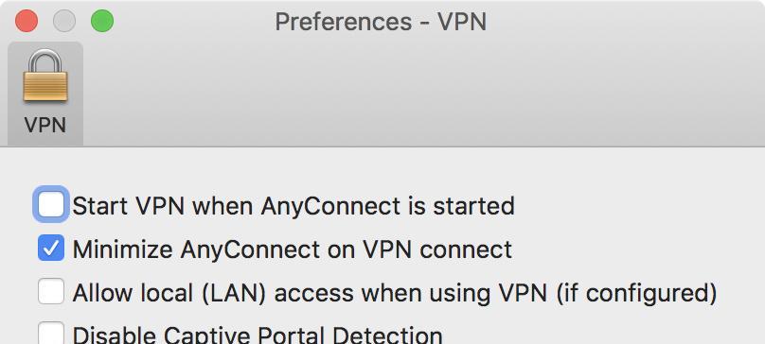Click the 'Start VPN when AnyConnect is started' label text

(x=294, y=206)
